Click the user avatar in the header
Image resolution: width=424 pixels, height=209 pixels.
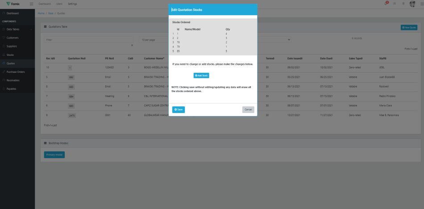pyautogui.click(x=412, y=4)
